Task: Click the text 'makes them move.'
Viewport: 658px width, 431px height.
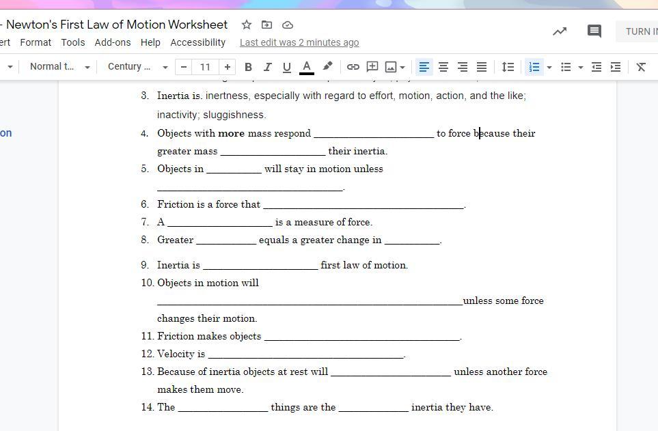Action: 201,389
